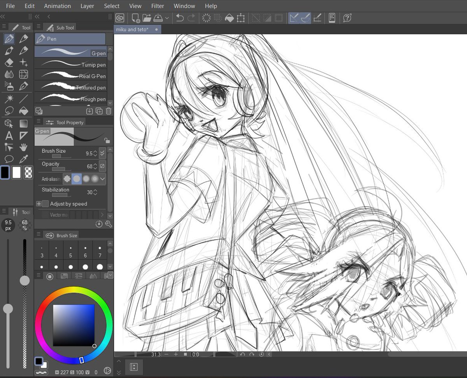This screenshot has height=378, width=467.
Task: Select the Pencil tool in the tool palette
Action: pos(24,39)
